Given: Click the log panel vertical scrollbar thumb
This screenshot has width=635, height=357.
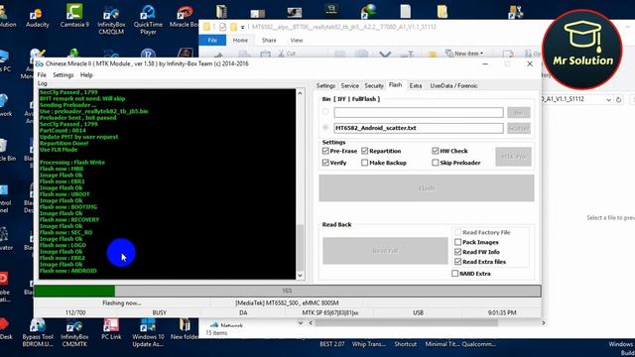Looking at the screenshot, I should point(300,247).
